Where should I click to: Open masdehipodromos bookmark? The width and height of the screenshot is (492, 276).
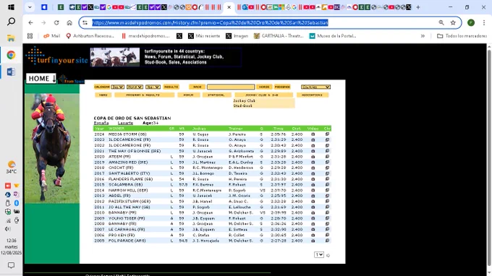point(145,36)
